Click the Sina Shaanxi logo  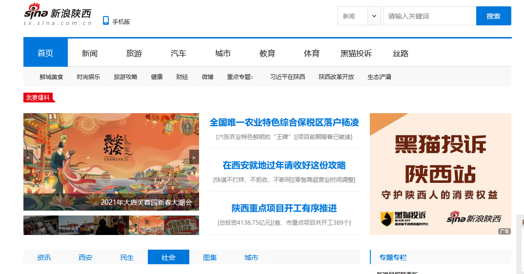pos(58,14)
